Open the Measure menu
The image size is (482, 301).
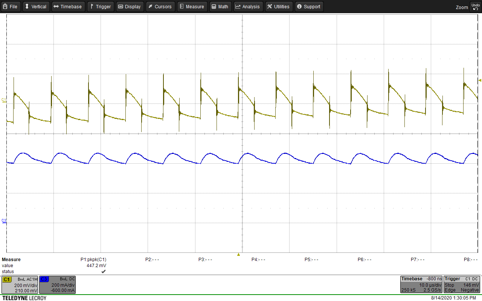click(x=192, y=6)
